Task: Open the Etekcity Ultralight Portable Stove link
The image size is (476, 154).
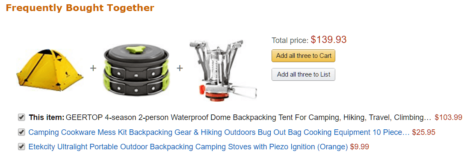Action: coord(188,147)
